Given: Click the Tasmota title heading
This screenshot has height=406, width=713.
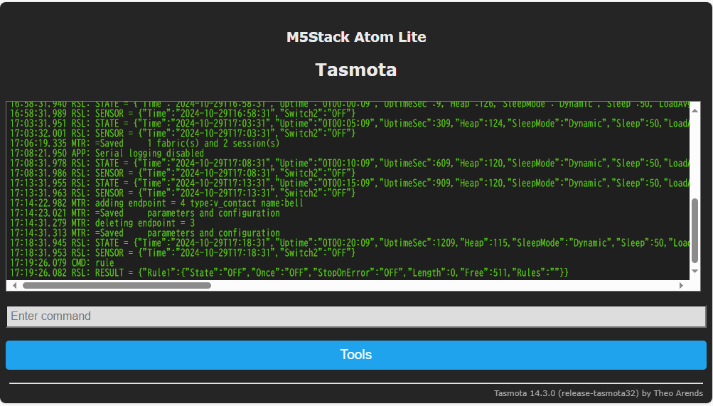Looking at the screenshot, I should tap(356, 70).
